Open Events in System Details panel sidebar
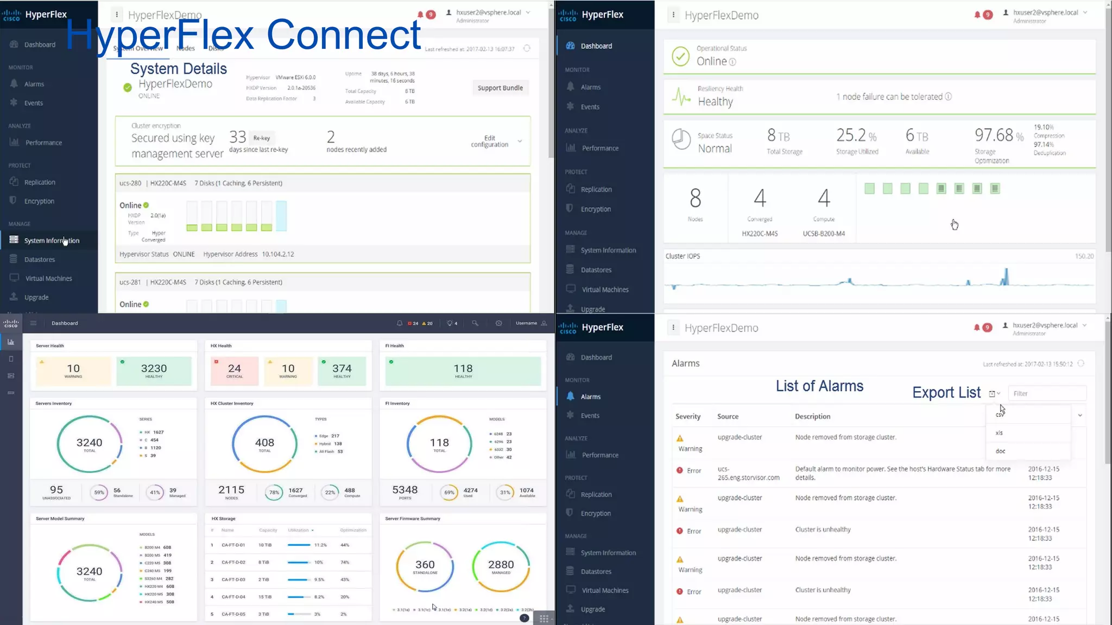 pos(33,103)
